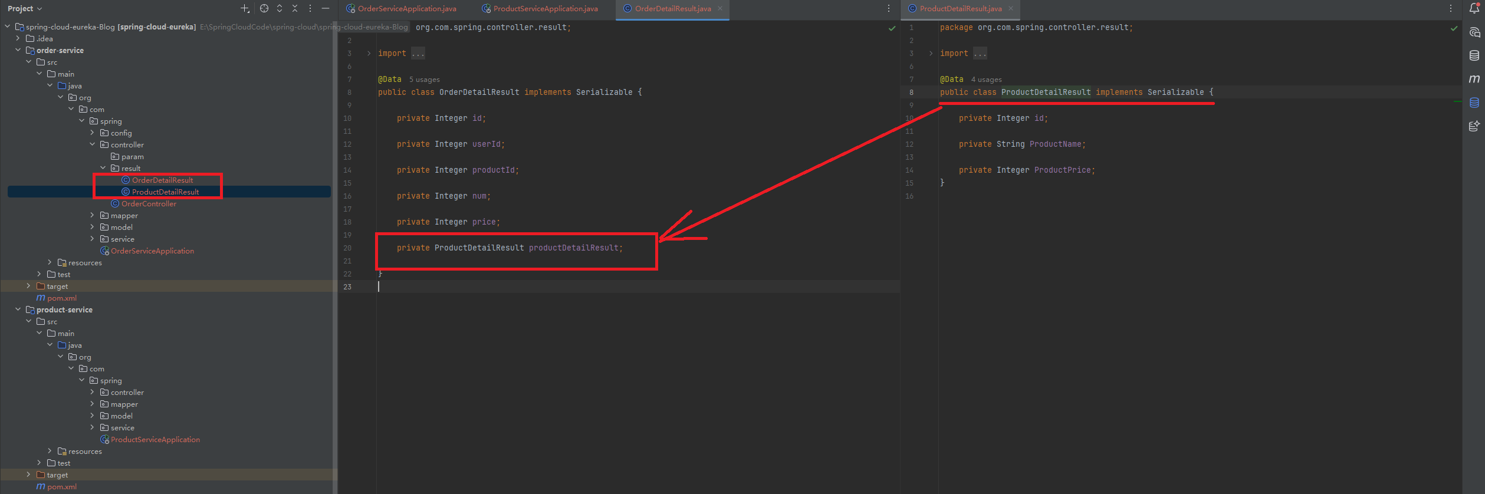Expand the .idea folder
The width and height of the screenshot is (1485, 494).
point(18,38)
